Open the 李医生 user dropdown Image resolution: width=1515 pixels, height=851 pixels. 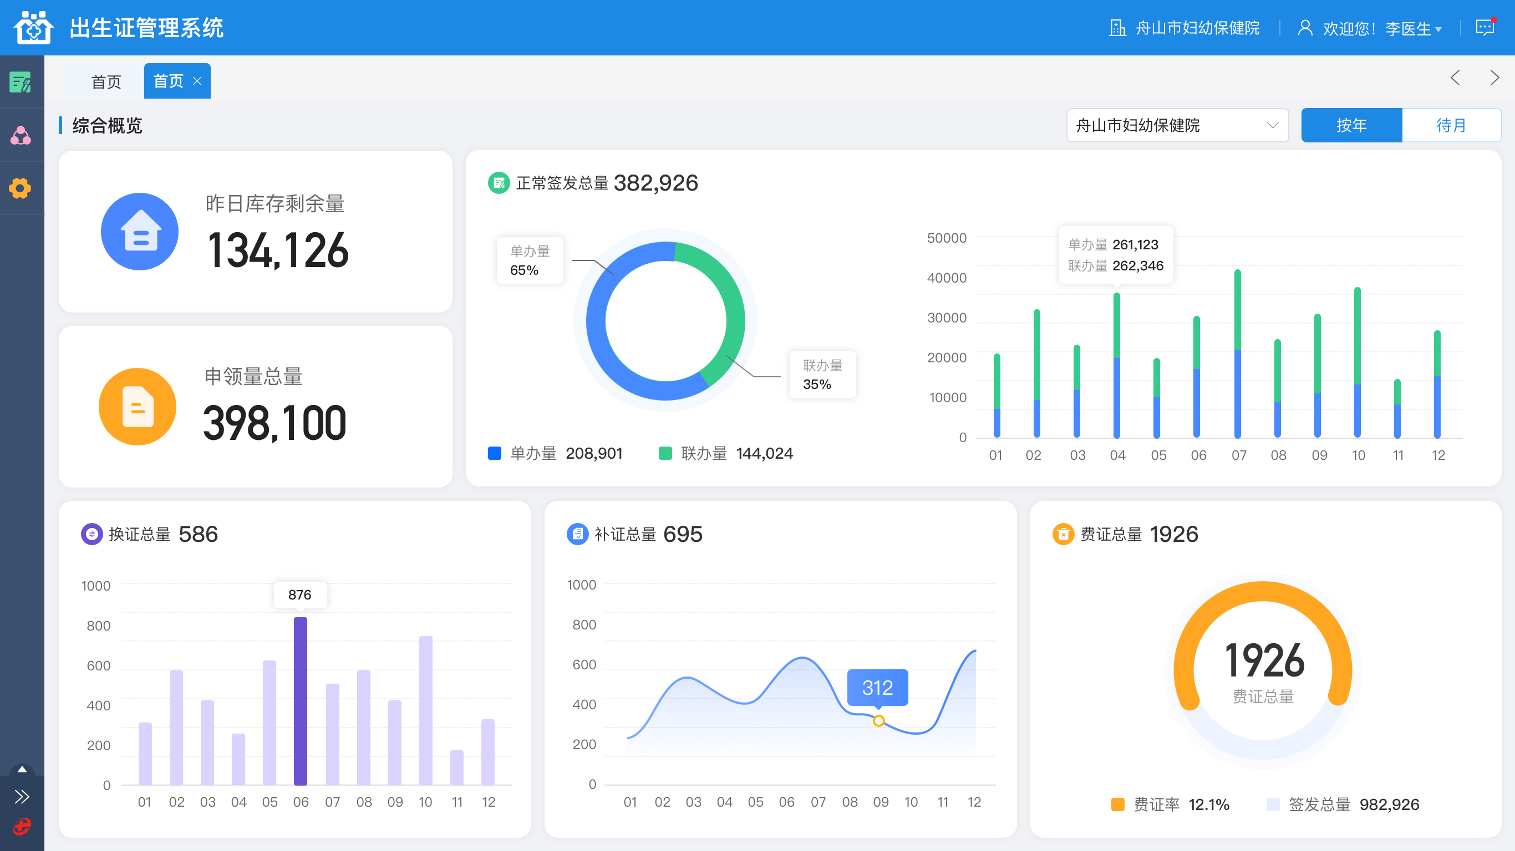[x=1414, y=28]
